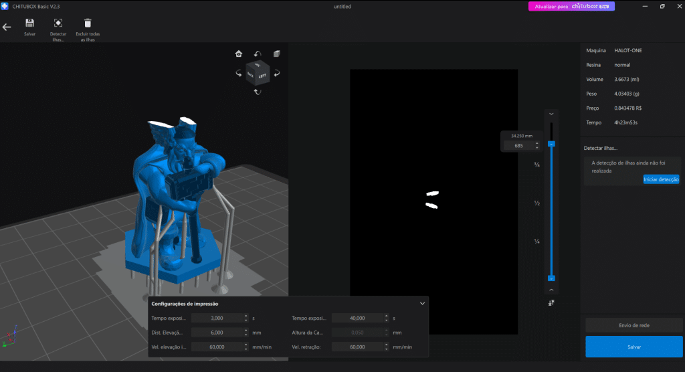The width and height of the screenshot is (685, 372).
Task: Click the top chevron above layer slider
Action: 551,114
